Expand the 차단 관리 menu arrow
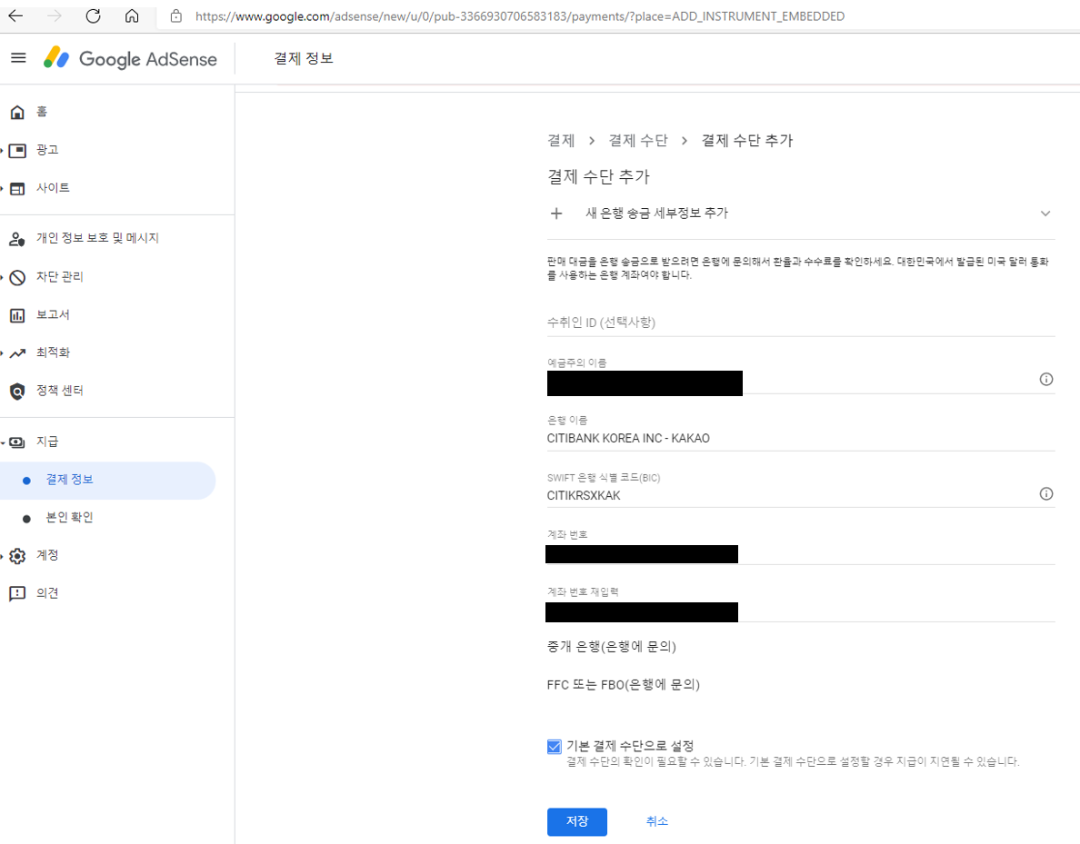Image resolution: width=1080 pixels, height=844 pixels. click(2, 277)
